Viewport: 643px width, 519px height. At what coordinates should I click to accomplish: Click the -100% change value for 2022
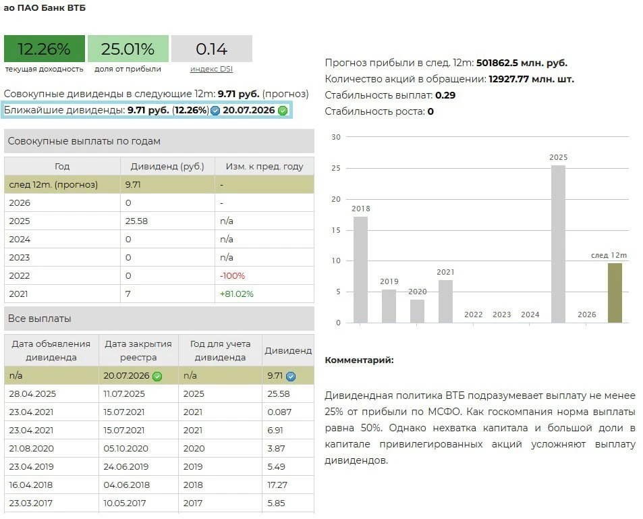click(x=232, y=276)
